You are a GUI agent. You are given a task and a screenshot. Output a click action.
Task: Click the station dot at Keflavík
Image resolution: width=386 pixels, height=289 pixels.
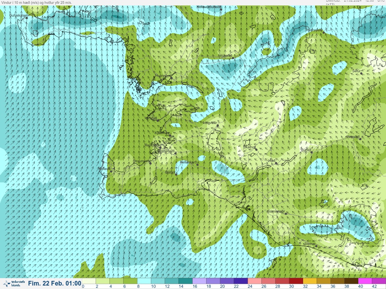pos(111,172)
